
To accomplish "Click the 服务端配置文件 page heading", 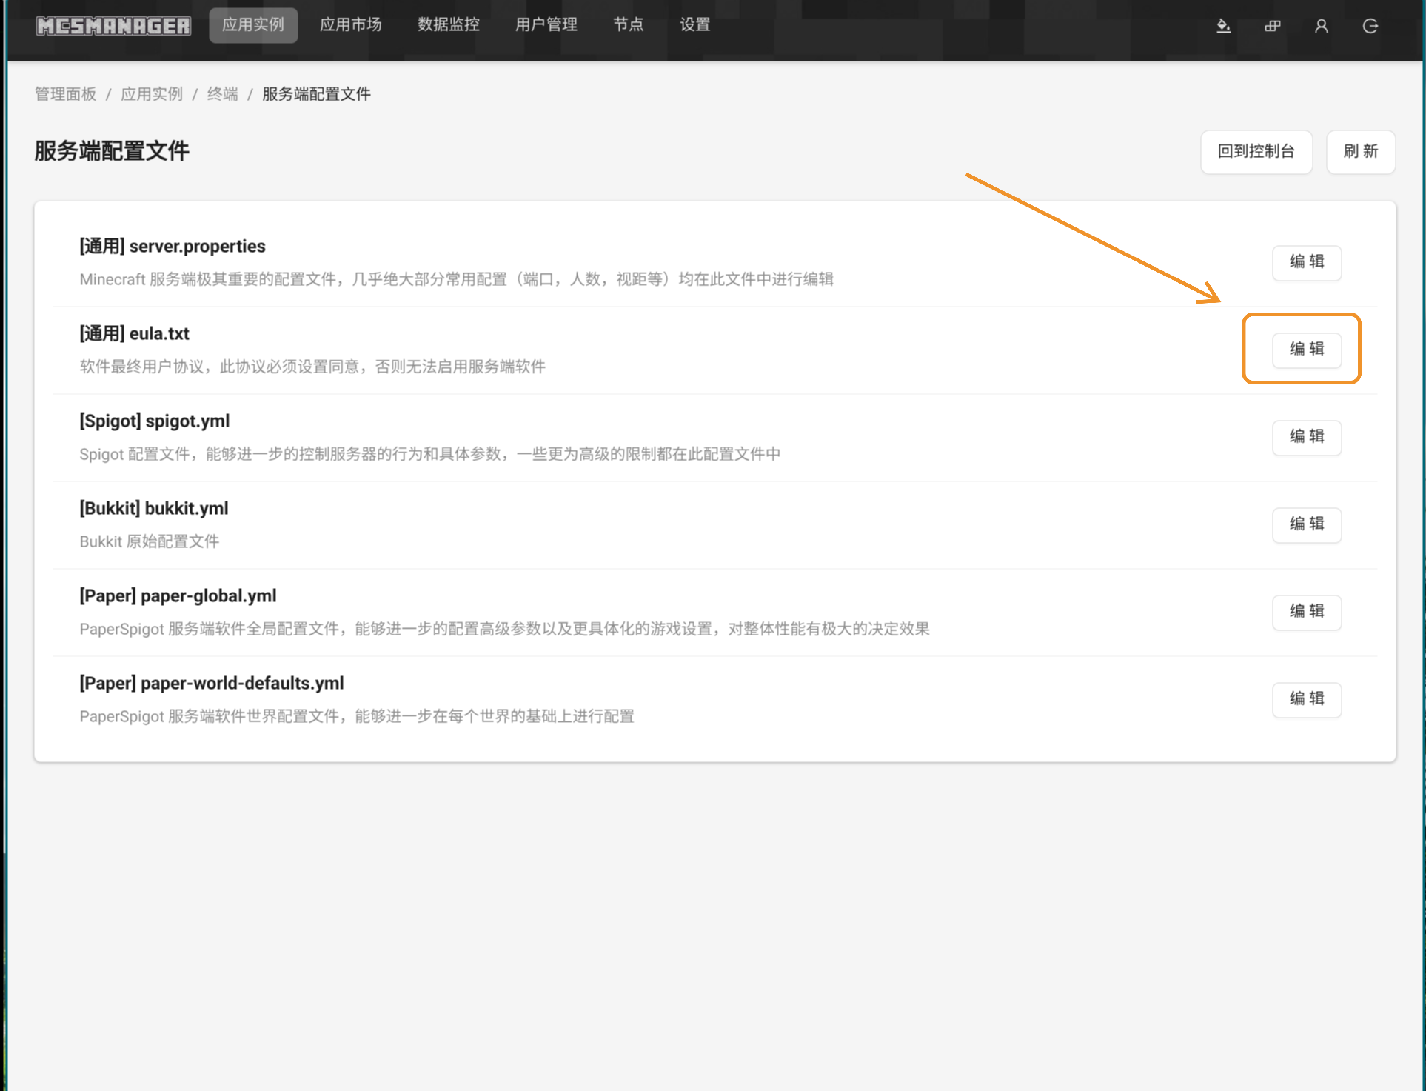I will (x=112, y=151).
